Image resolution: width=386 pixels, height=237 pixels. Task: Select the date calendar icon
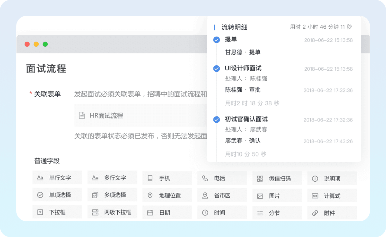coord(150,213)
